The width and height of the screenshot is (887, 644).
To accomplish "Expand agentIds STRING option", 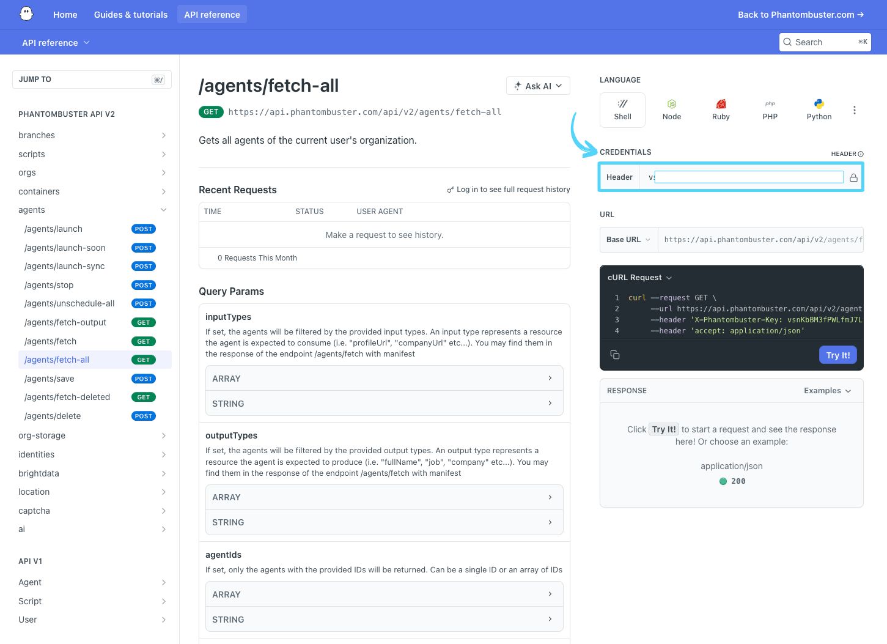I will [384, 620].
